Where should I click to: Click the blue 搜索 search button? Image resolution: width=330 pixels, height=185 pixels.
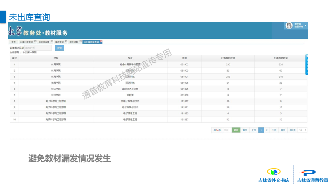[59, 48]
